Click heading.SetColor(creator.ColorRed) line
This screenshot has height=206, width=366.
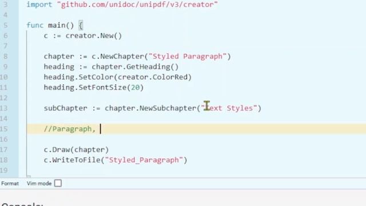118,77
